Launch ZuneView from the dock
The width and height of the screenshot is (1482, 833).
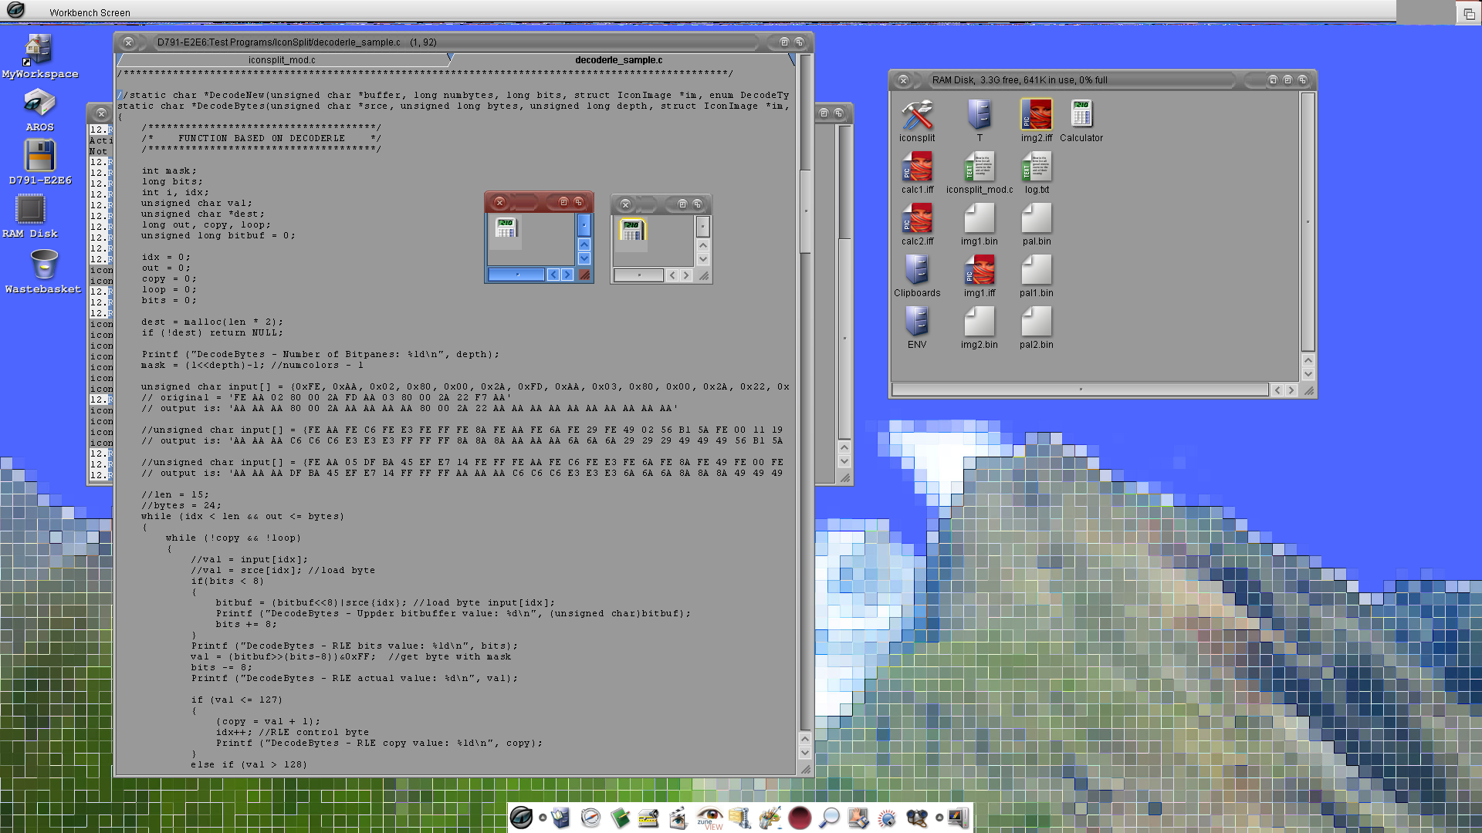[x=709, y=818]
